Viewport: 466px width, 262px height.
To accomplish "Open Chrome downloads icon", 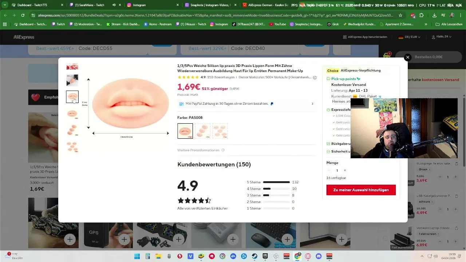I will (434, 15).
